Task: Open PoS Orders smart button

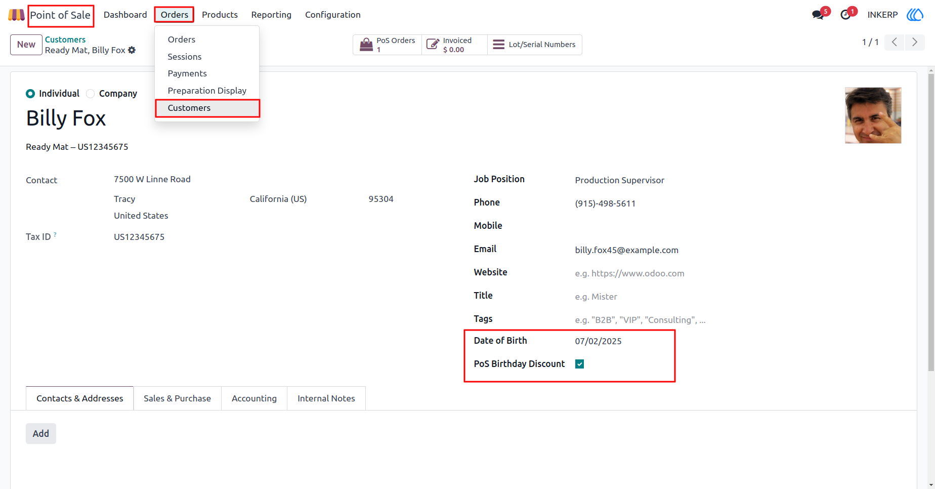Action: (x=388, y=45)
